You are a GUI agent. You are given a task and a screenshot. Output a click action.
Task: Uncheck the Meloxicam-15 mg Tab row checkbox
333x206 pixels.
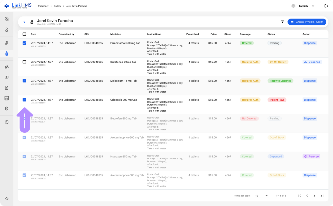(x=24, y=81)
